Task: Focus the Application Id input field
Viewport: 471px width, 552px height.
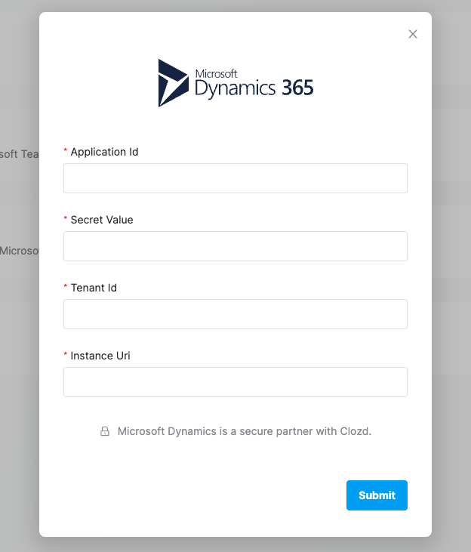Action: point(235,178)
